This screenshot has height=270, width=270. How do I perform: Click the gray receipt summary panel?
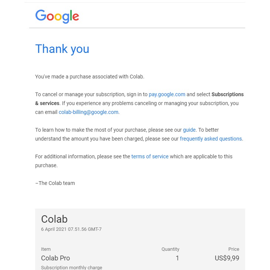click(x=140, y=239)
